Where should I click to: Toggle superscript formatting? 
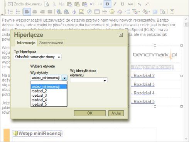147,4
